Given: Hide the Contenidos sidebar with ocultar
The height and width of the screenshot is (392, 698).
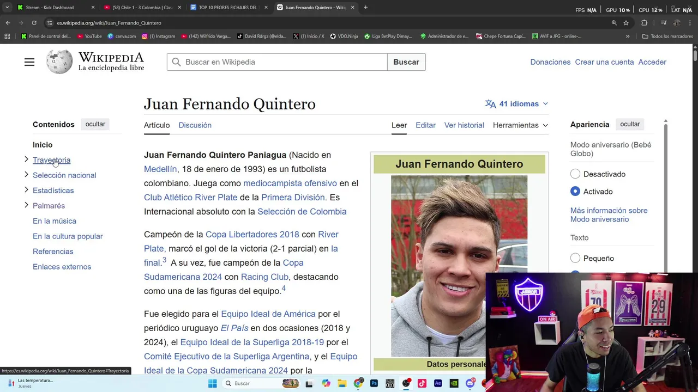Looking at the screenshot, I should 95,124.
